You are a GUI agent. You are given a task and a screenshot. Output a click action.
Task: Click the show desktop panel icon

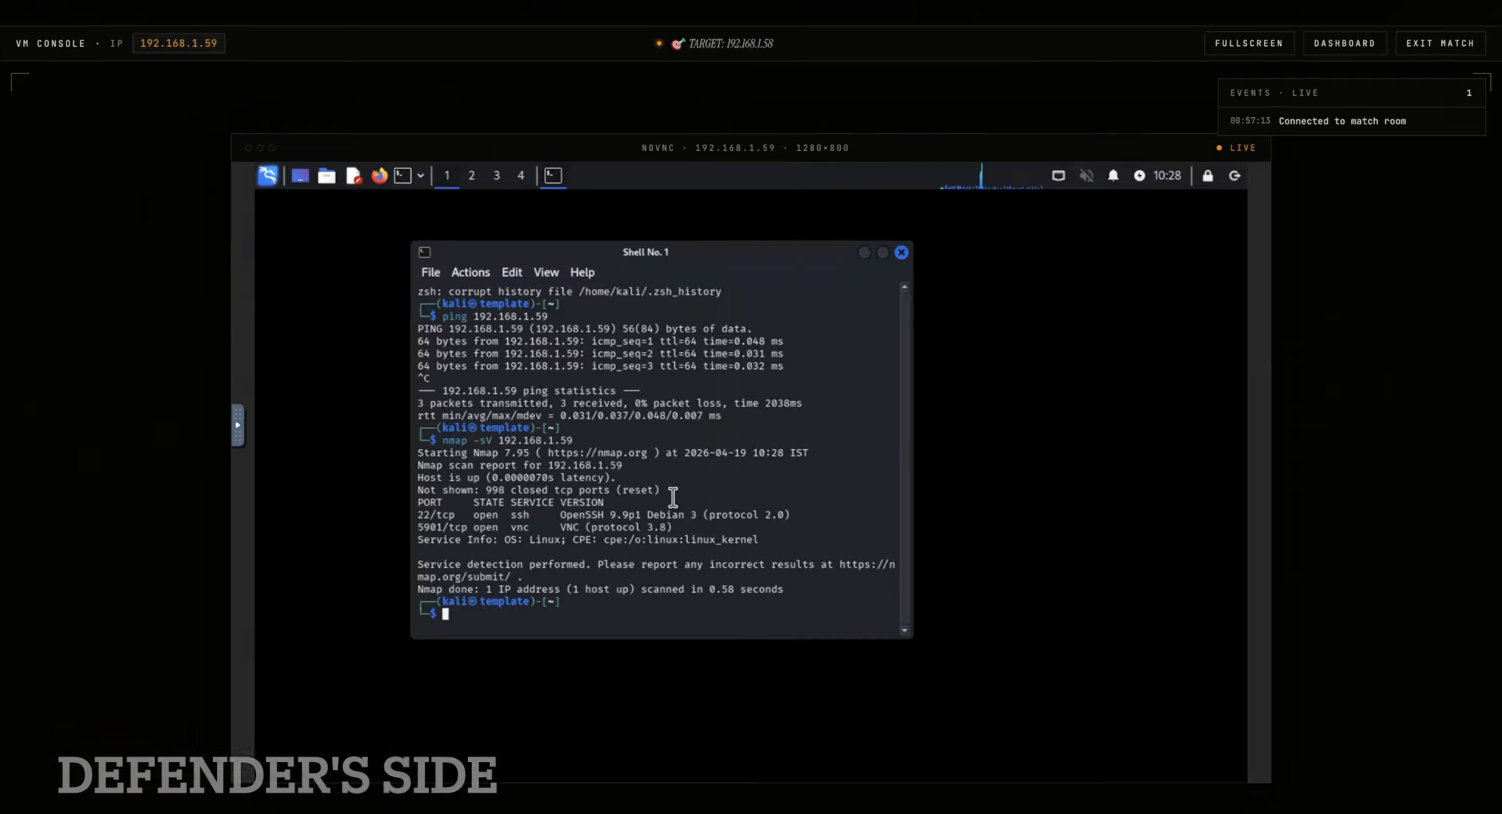coord(300,175)
